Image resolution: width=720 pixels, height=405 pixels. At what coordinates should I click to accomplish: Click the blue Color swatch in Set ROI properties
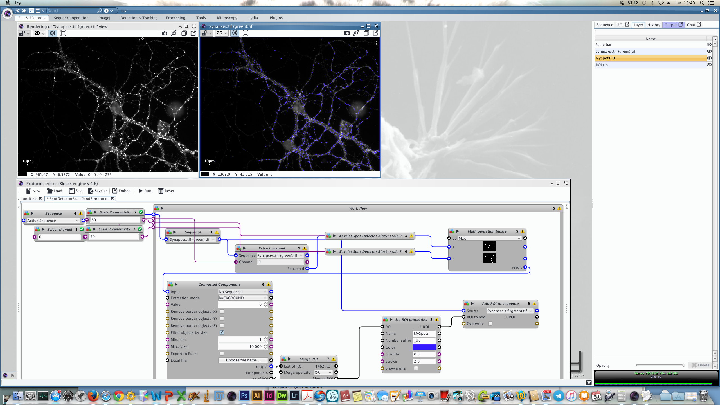(424, 347)
